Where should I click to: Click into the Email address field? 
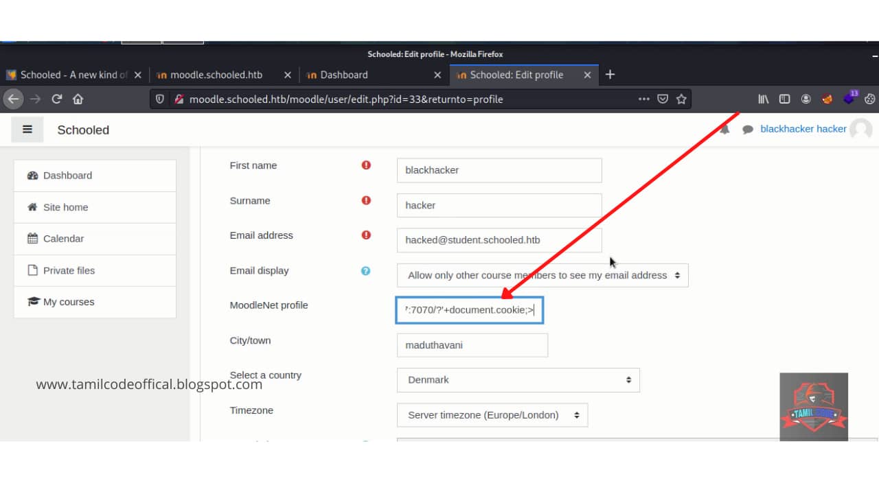499,240
